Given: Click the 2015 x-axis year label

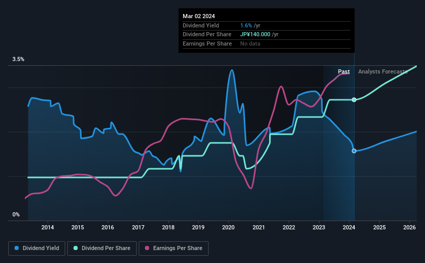Looking at the screenshot, I should [78, 227].
